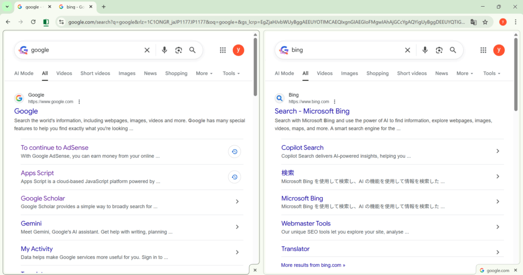This screenshot has height=275, width=523.
Task: Bookmark this page with the star icon
Action: pyautogui.click(x=485, y=22)
